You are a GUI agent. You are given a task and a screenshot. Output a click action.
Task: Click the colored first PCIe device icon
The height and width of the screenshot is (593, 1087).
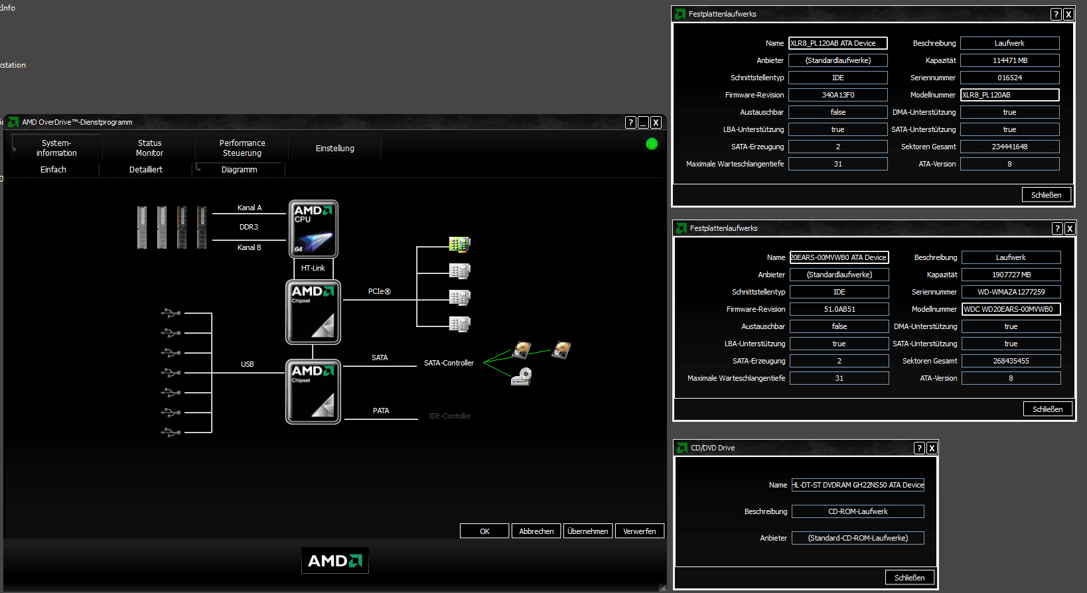[x=459, y=245]
